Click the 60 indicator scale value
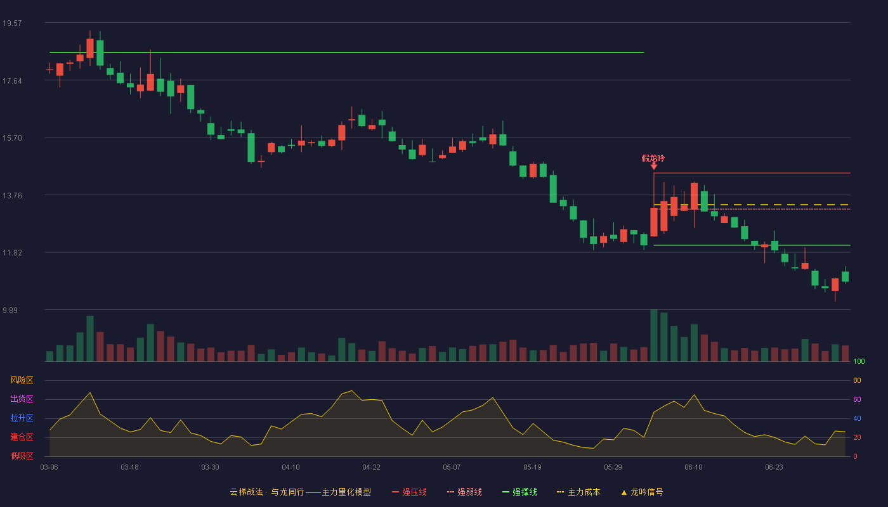The image size is (888, 507). 857,399
